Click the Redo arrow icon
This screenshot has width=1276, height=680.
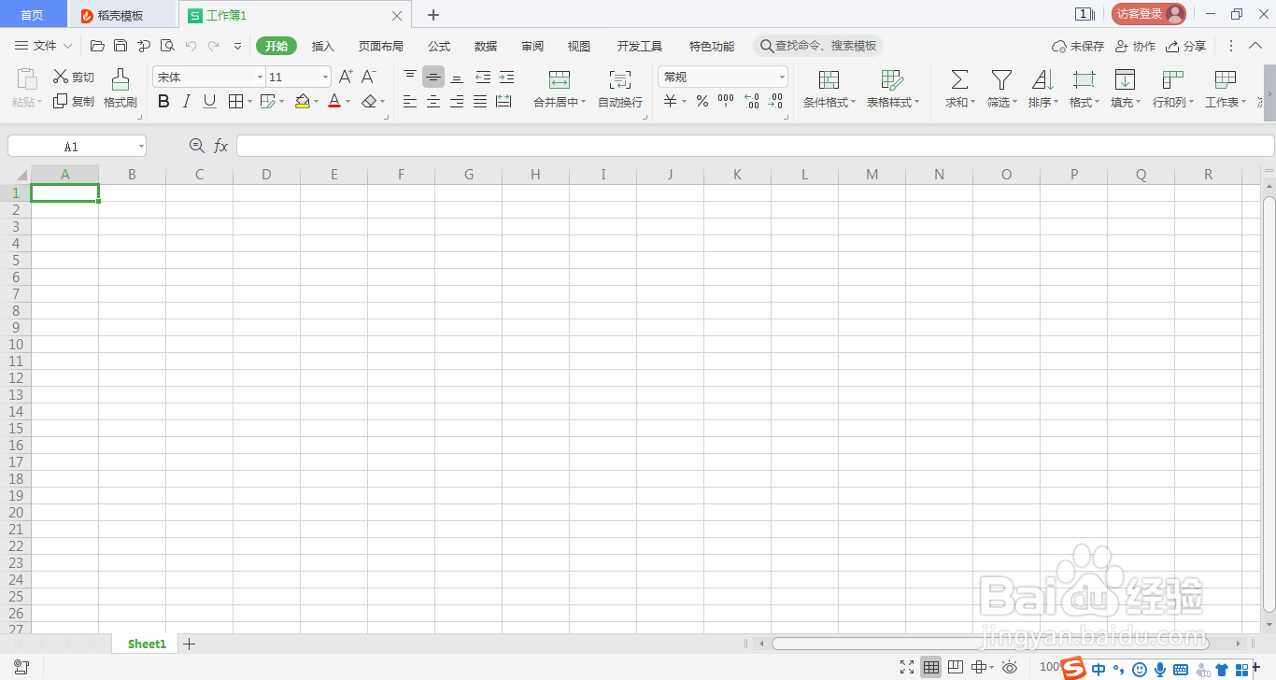coord(214,46)
